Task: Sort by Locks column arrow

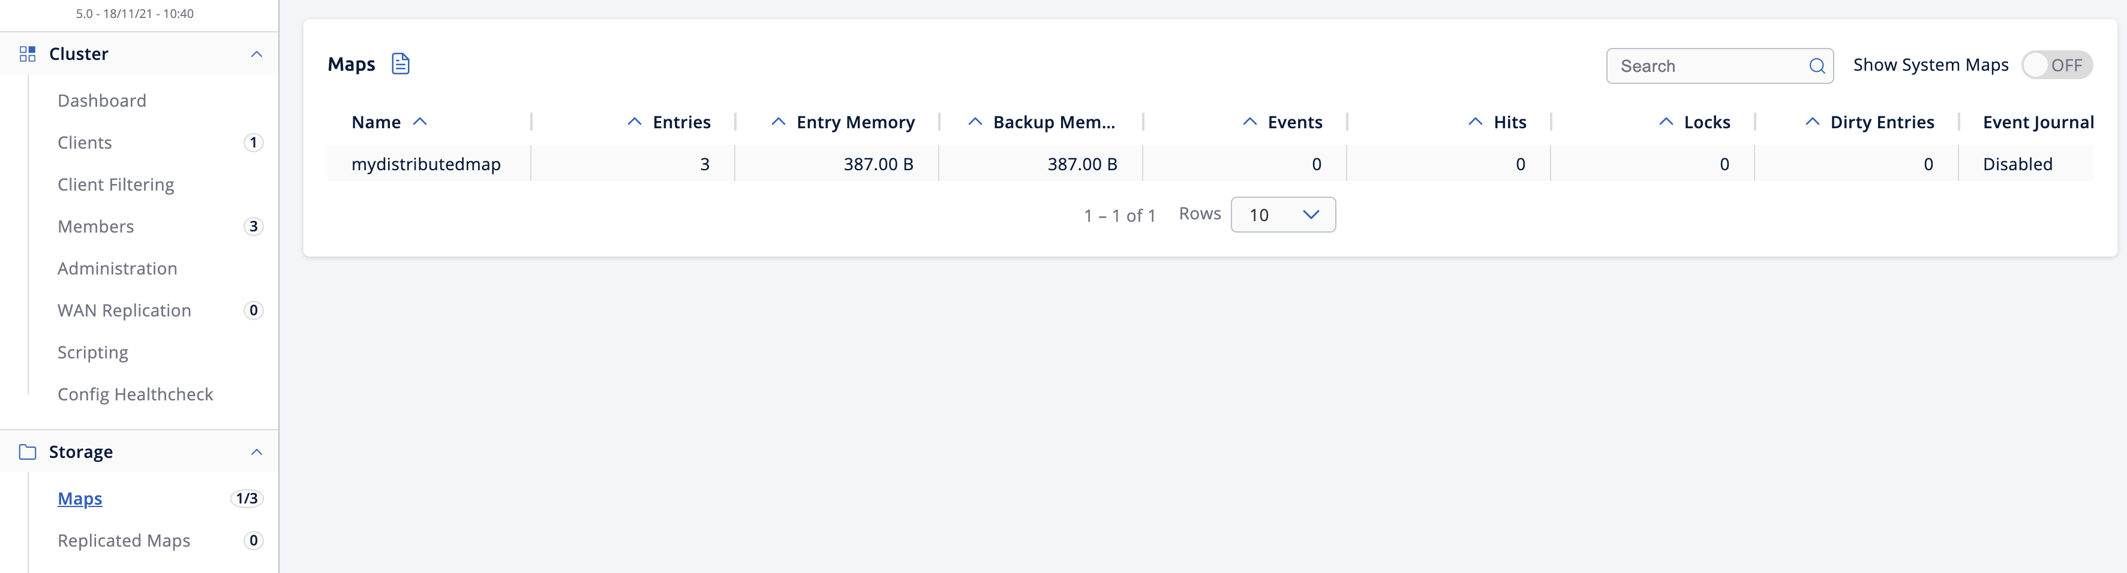Action: tap(1666, 122)
